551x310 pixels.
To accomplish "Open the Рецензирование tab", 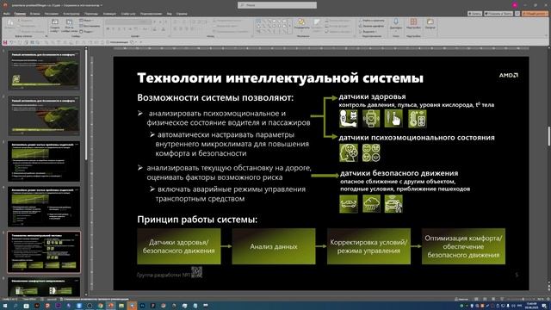I will (x=152, y=14).
